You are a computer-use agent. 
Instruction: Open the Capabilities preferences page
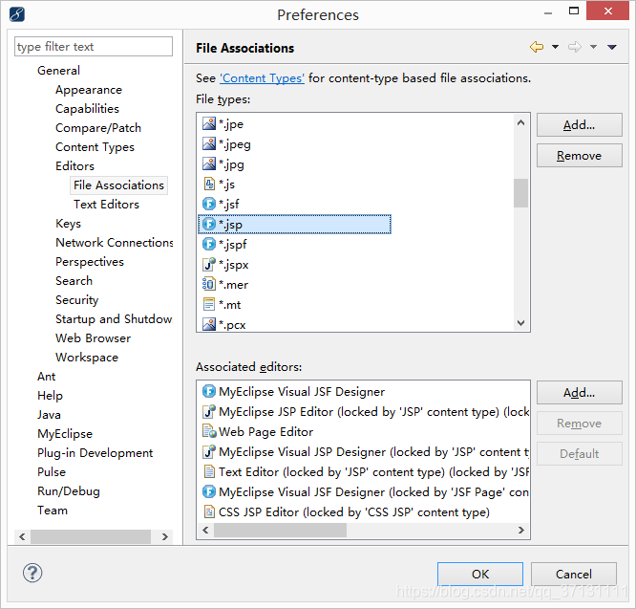[87, 109]
